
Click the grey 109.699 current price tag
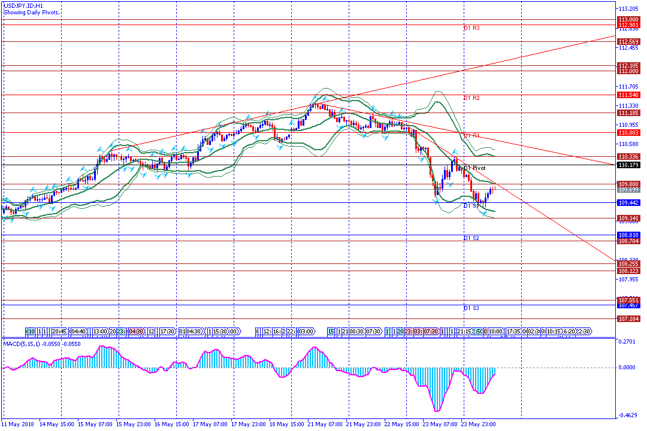pos(628,190)
